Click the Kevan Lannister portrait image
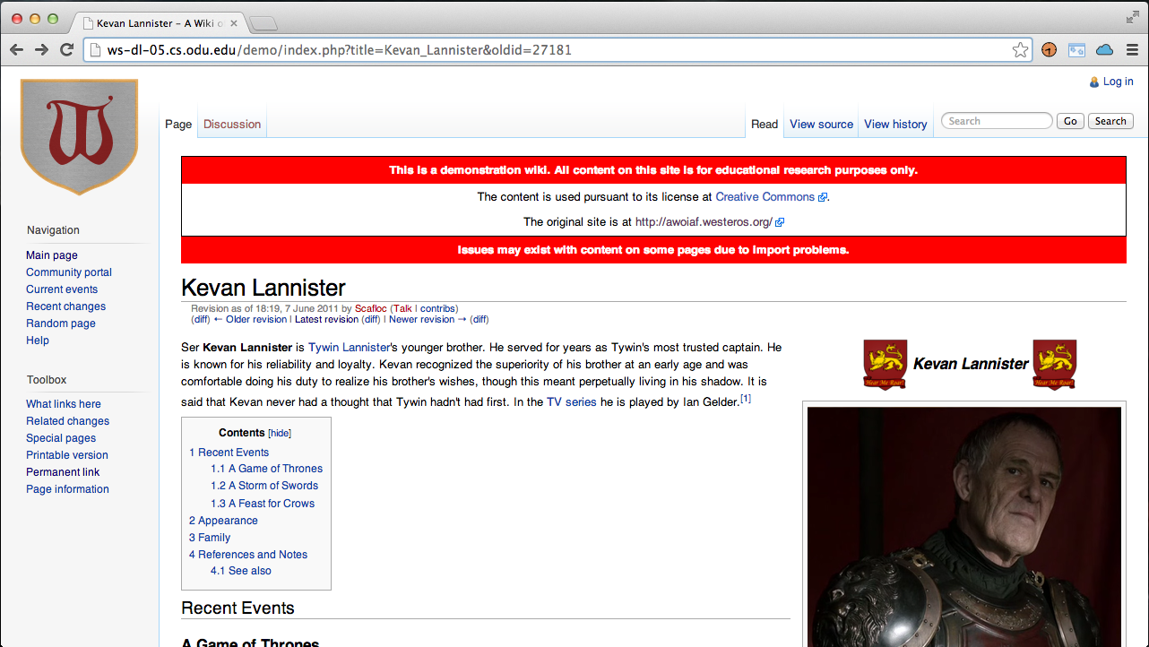1149x647 pixels. (x=964, y=527)
